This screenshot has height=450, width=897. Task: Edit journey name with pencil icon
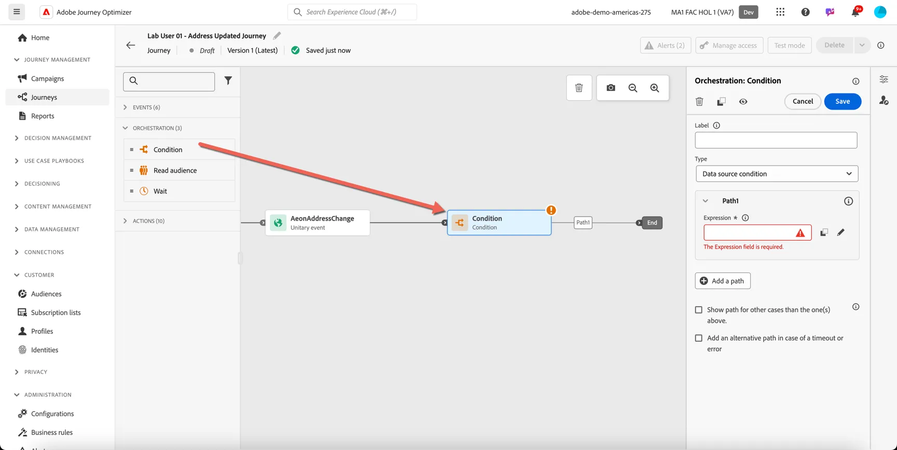[277, 36]
